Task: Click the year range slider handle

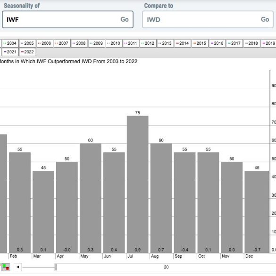Action: 56,267
